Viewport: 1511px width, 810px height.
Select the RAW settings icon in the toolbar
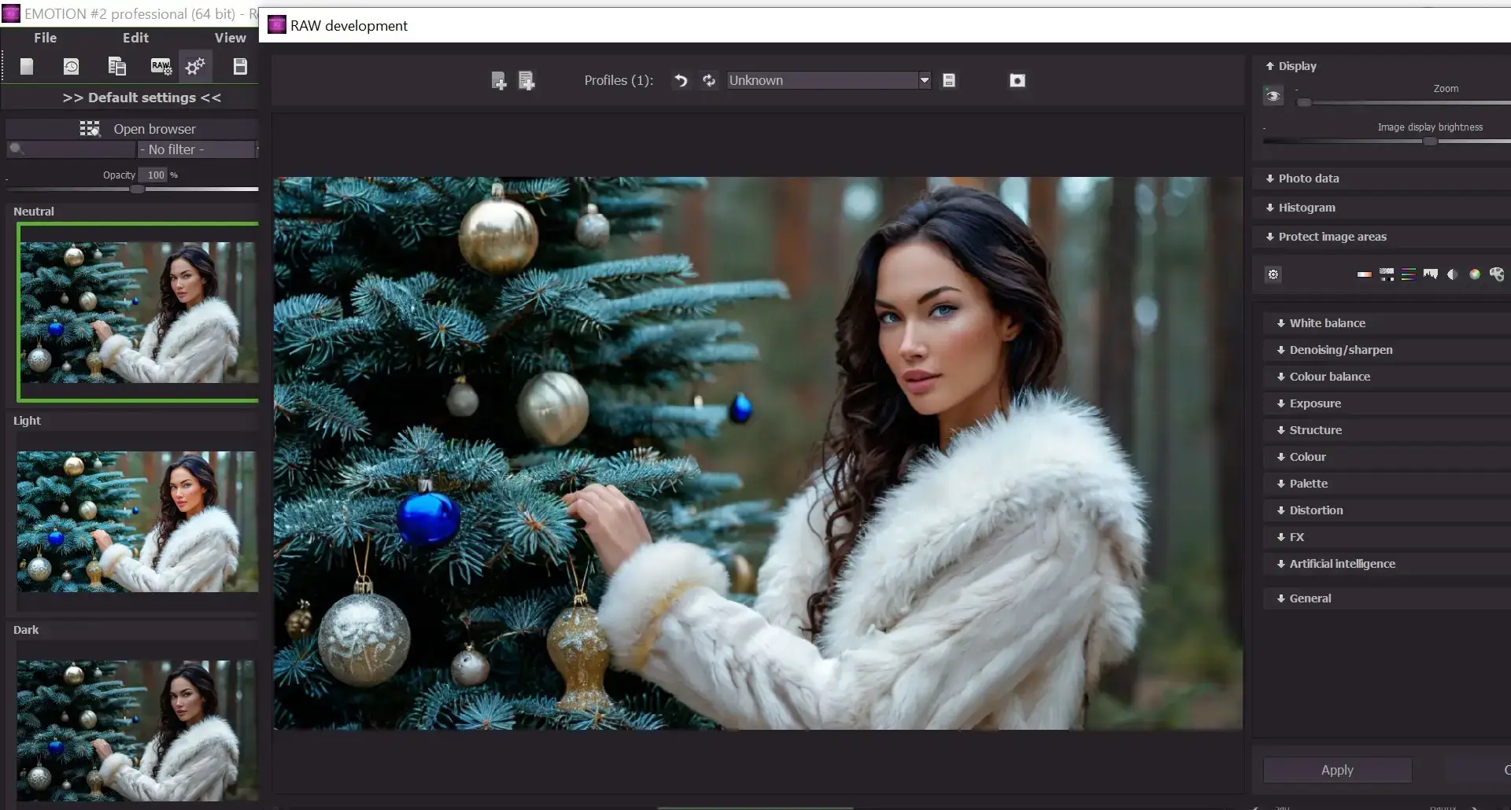pos(161,66)
